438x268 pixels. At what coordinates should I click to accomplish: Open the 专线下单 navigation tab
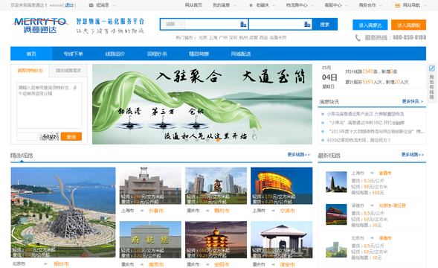[73, 54]
